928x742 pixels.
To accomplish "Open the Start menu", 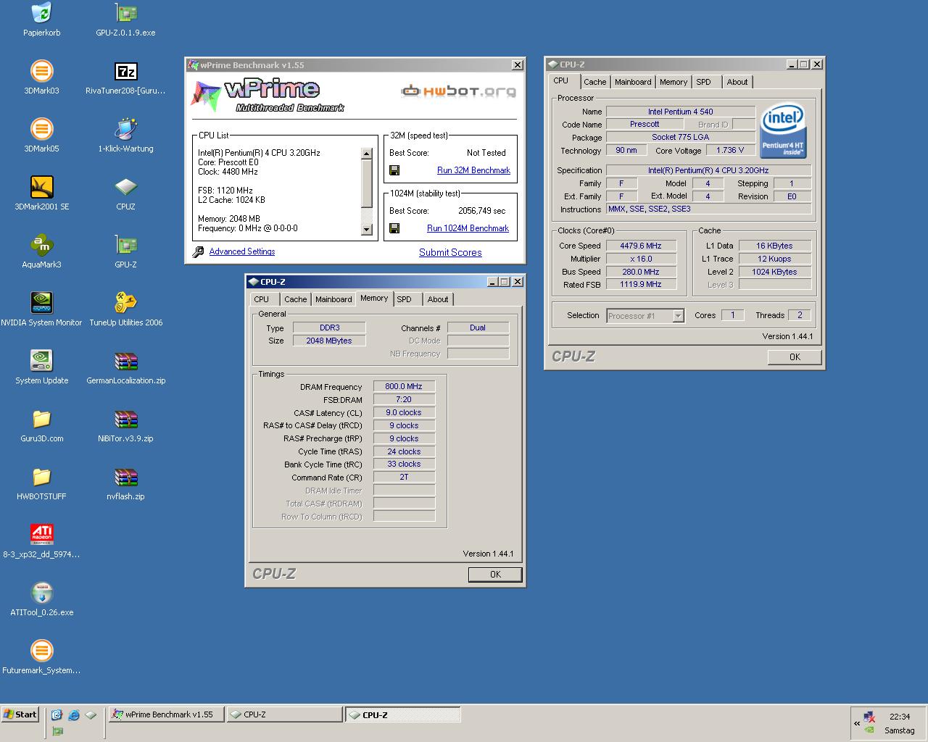I will coord(20,714).
